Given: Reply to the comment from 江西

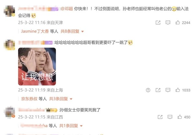Looking at the screenshot, I should click(x=170, y=117).
